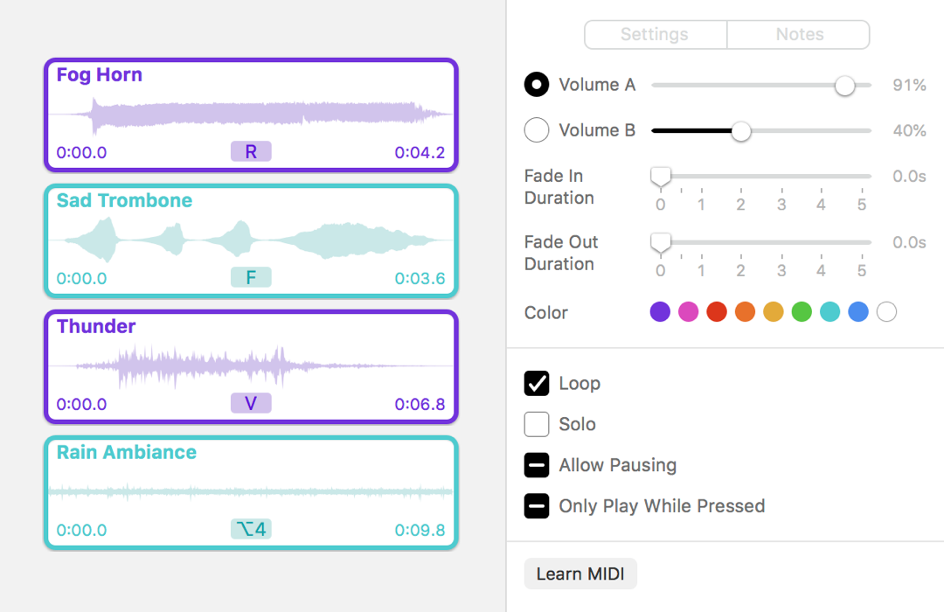Toggle the Allow Pausing checkbox
The image size is (944, 612).
point(537,465)
